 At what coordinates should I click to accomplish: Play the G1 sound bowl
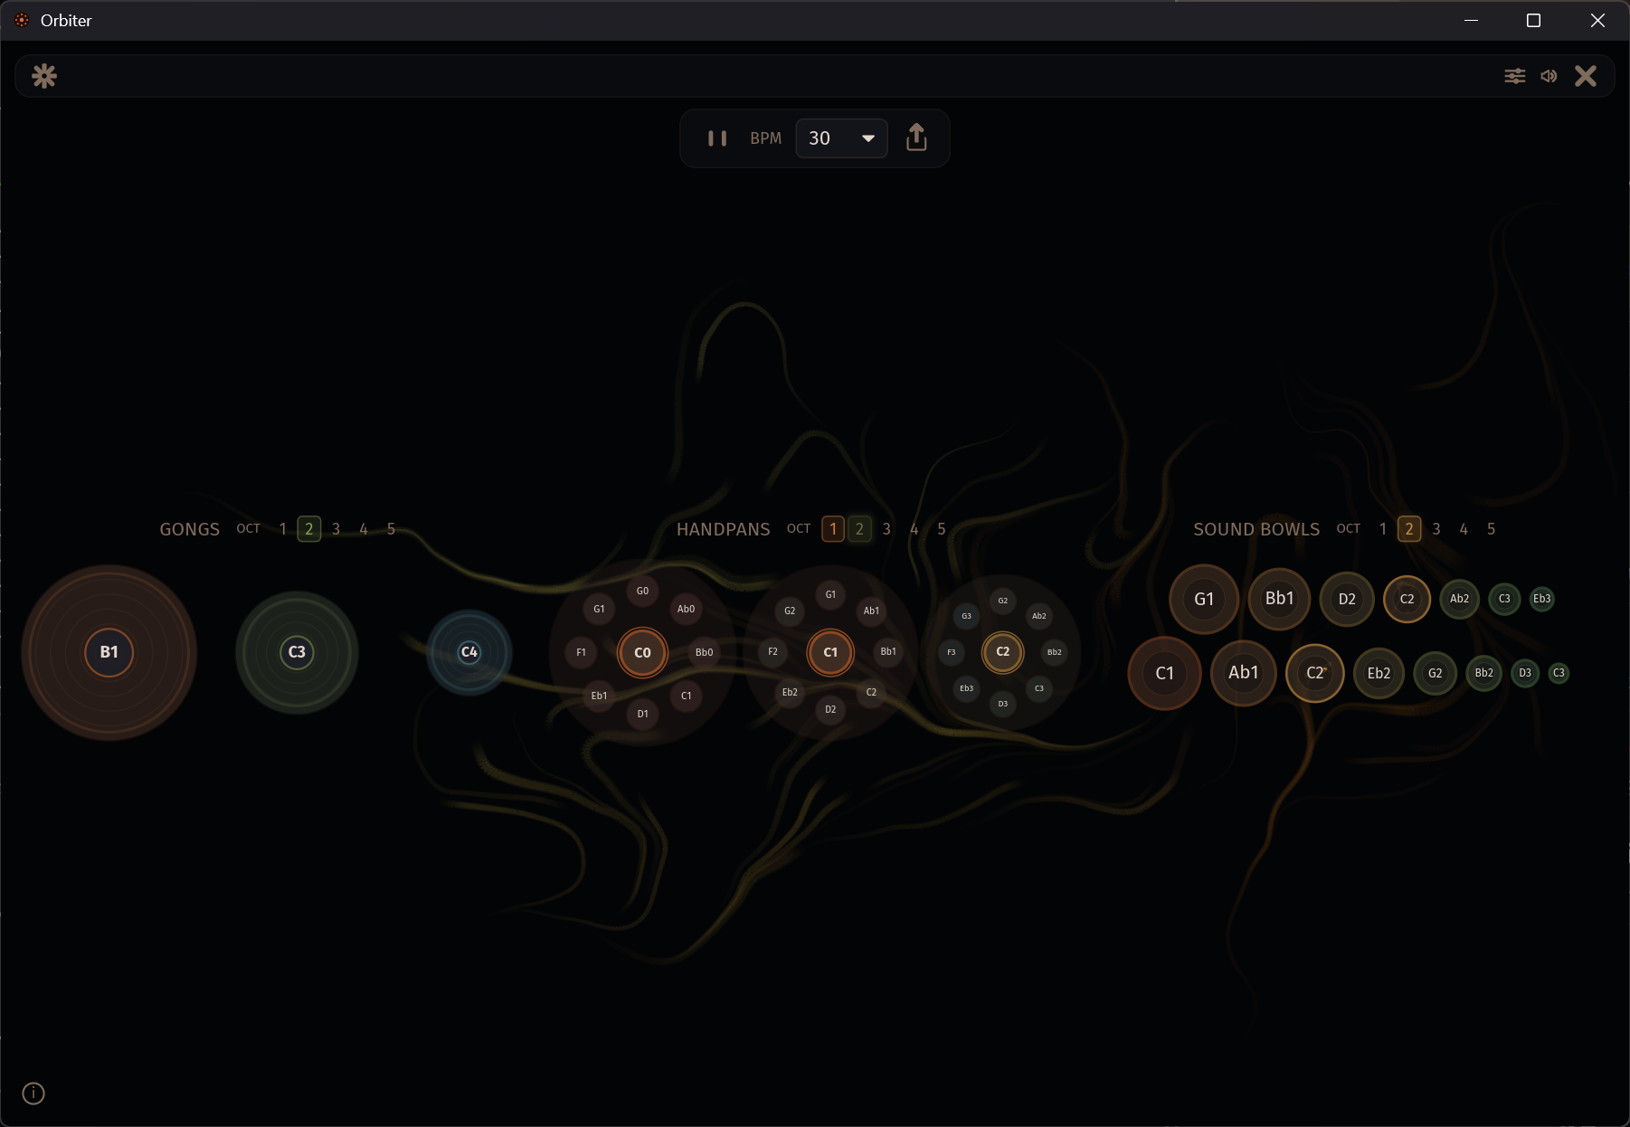(1204, 599)
